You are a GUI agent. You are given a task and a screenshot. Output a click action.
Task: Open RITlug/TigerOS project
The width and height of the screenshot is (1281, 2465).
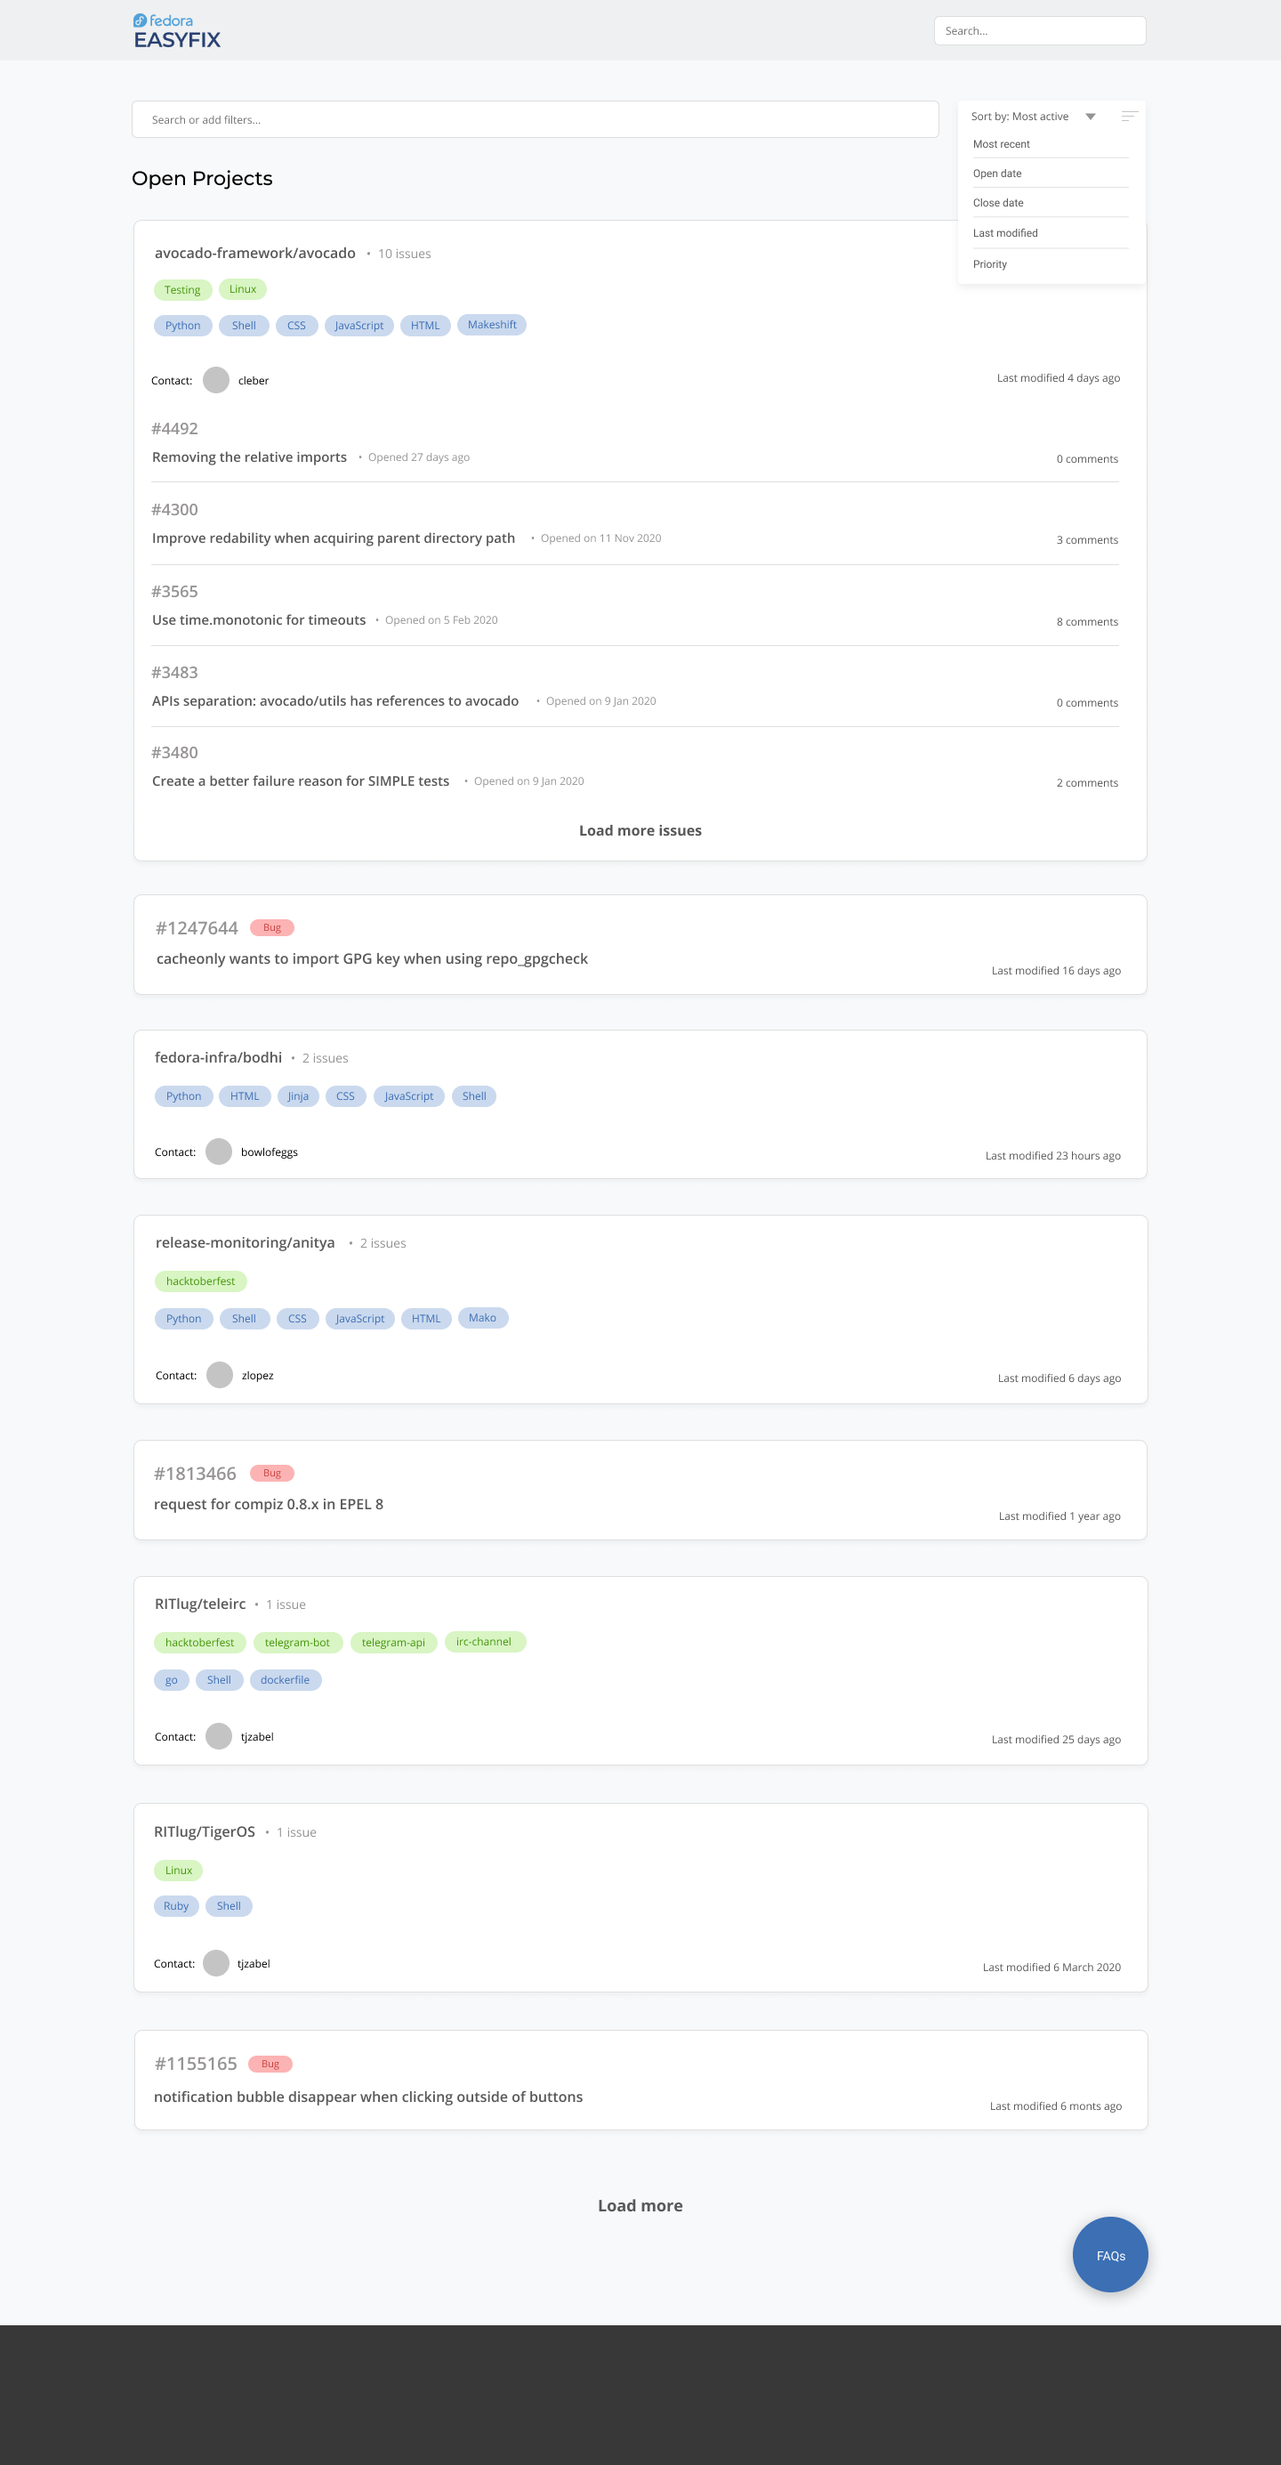205,1831
